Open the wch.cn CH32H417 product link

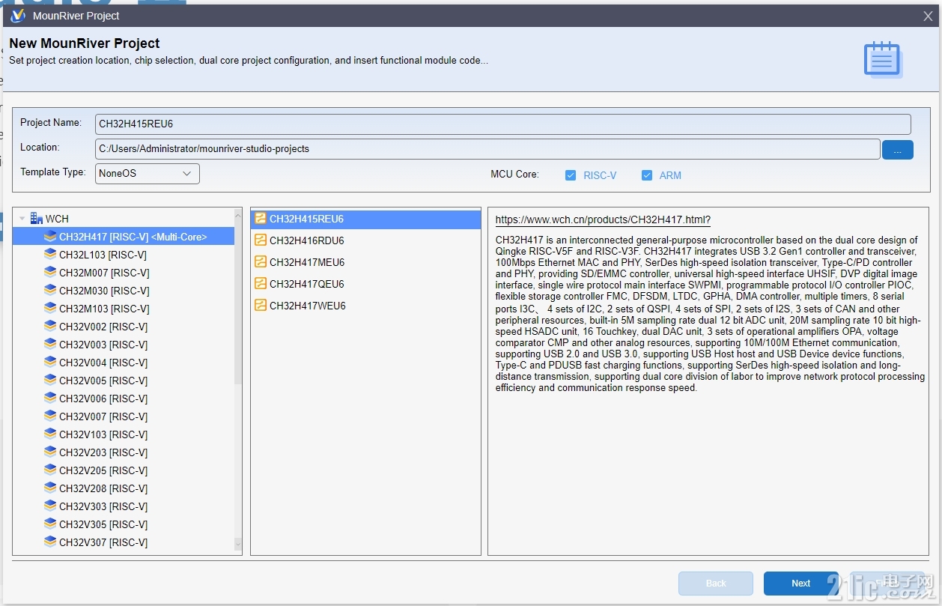click(x=603, y=219)
